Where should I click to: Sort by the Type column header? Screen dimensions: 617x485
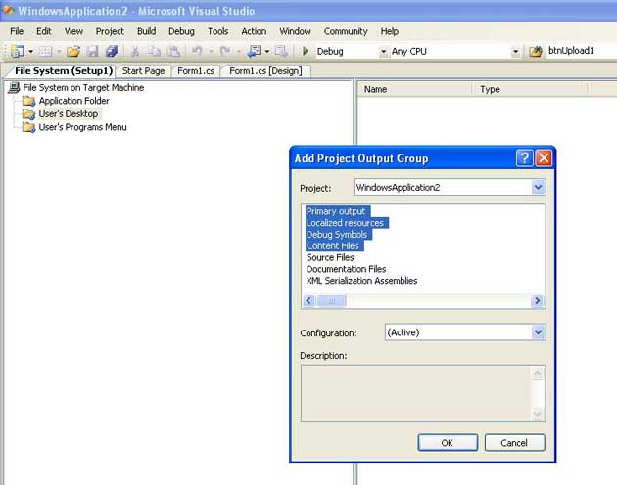pos(530,90)
